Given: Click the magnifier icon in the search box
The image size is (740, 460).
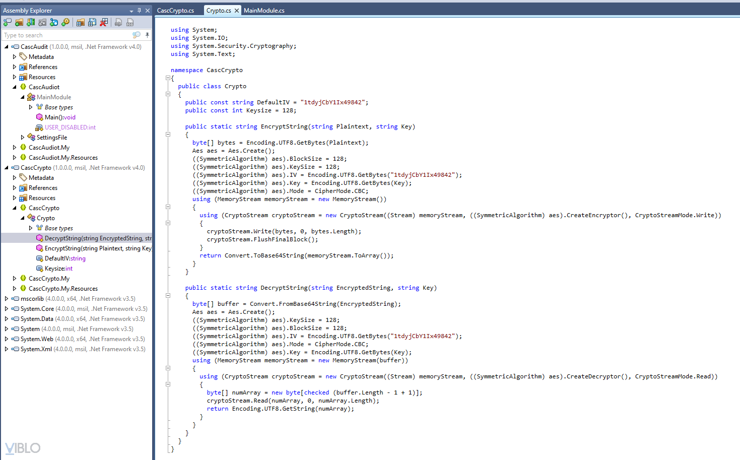Looking at the screenshot, I should coord(136,35).
